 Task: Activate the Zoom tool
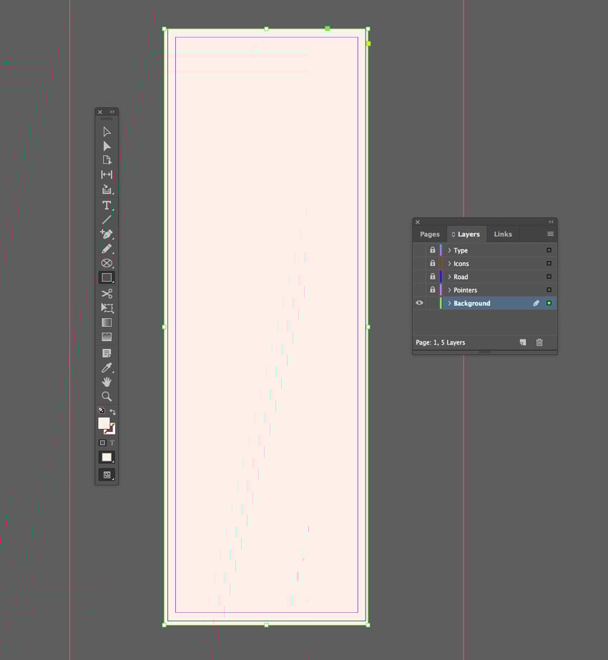coord(106,396)
